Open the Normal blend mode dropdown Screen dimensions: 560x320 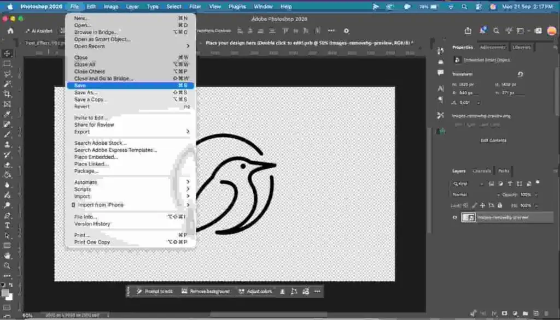point(476,195)
